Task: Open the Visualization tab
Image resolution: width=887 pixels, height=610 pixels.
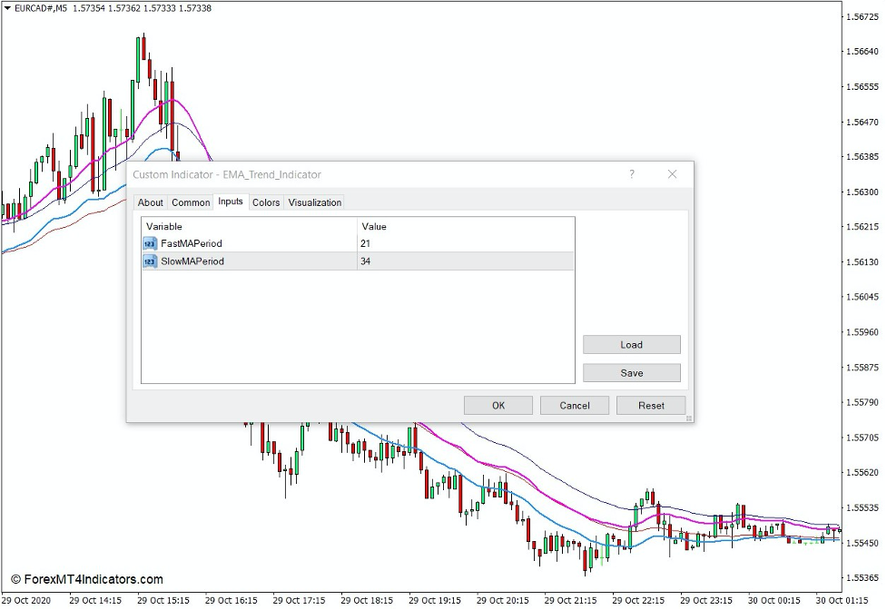Action: click(x=314, y=202)
